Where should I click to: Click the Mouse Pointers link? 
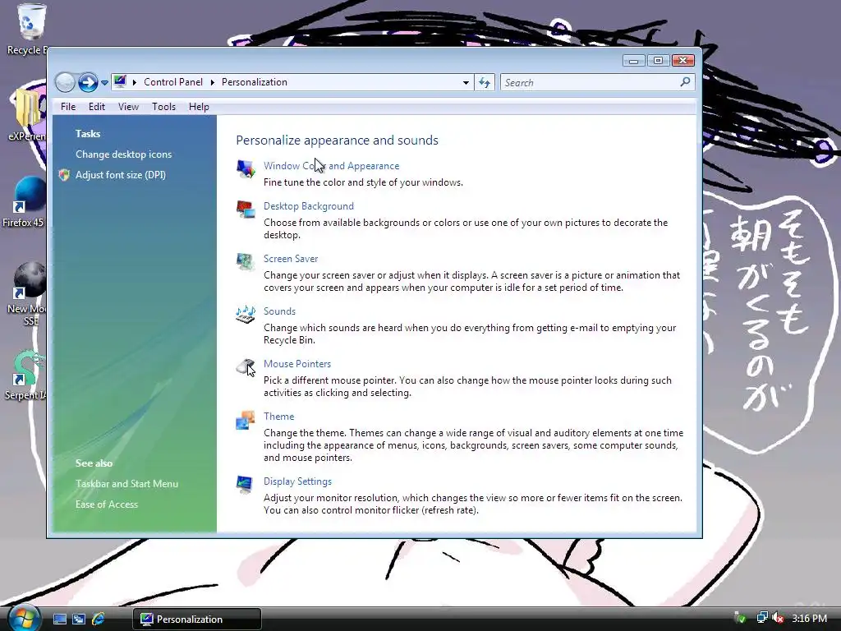297,364
